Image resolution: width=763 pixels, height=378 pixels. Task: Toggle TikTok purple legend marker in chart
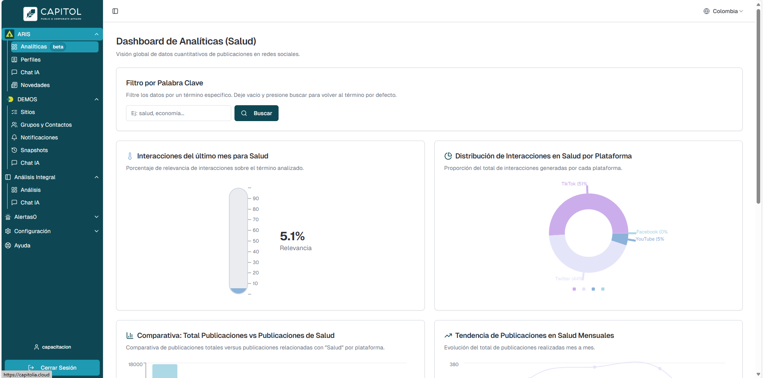(574, 289)
